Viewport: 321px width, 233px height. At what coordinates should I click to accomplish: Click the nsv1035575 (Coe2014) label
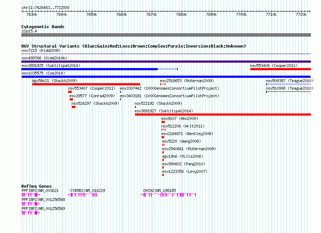pos(43,73)
